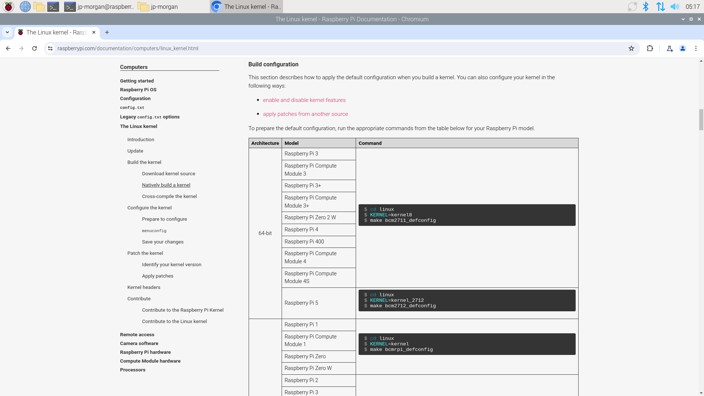Launch the web browser from taskbar globe icon
Screen dimensions: 704x396
point(25,7)
